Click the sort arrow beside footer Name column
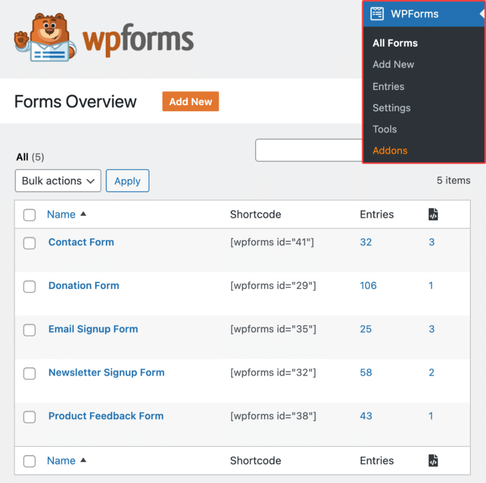This screenshot has width=486, height=483. coord(84,460)
